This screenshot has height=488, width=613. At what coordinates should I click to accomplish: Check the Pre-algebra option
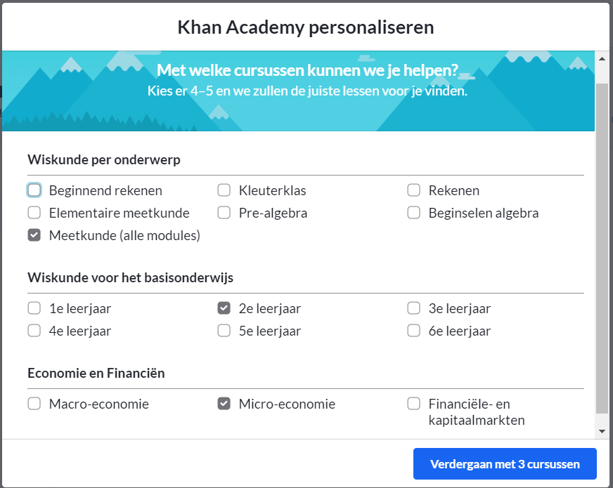pyautogui.click(x=224, y=213)
